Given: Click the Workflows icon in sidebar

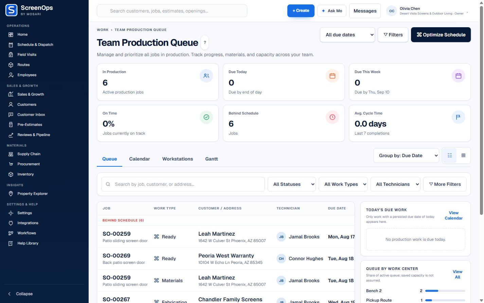Looking at the screenshot, I should (x=11, y=233).
